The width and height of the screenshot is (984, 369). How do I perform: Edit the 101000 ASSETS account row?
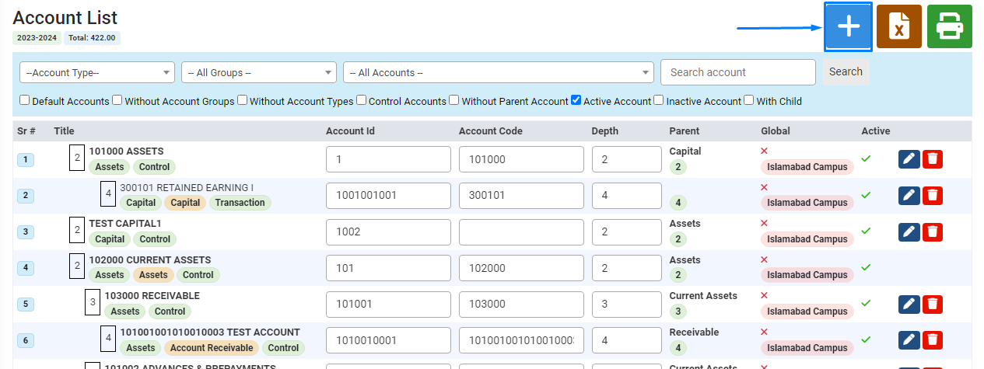[x=909, y=159]
